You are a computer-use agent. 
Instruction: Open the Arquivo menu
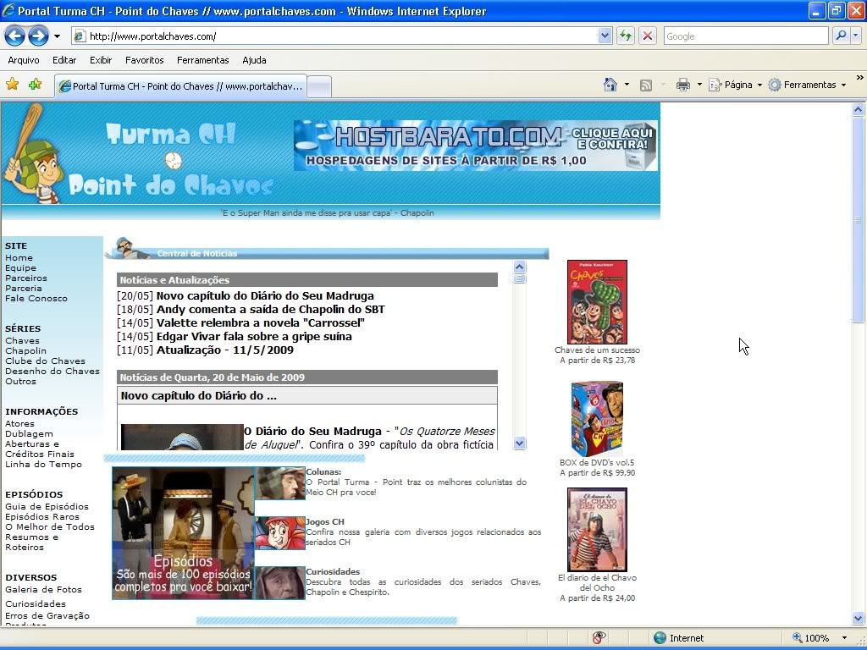[x=24, y=60]
